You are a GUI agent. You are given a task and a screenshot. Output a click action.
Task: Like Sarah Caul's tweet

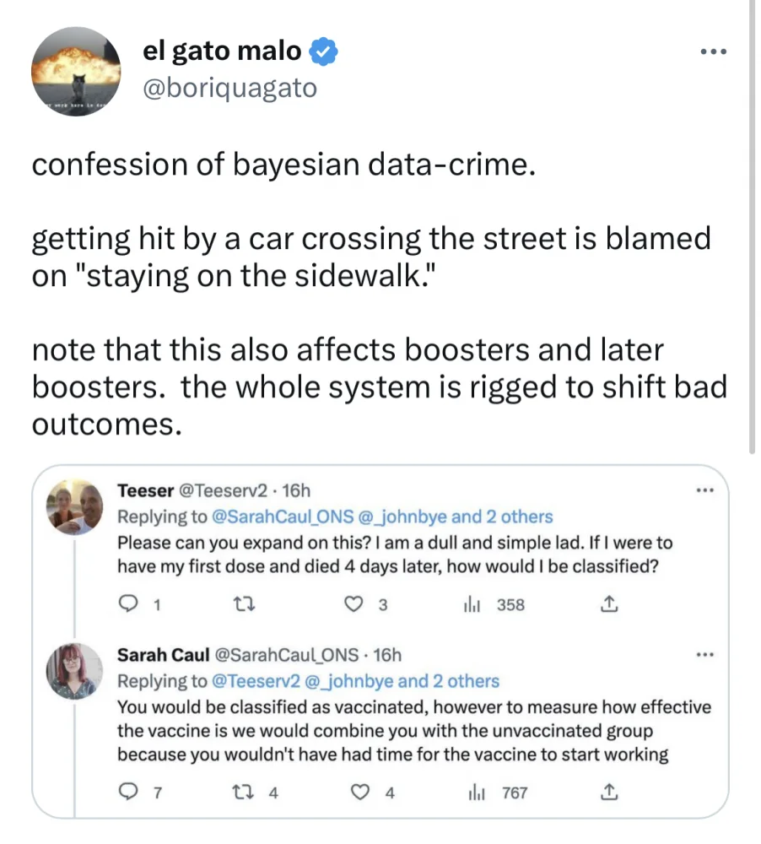[359, 793]
